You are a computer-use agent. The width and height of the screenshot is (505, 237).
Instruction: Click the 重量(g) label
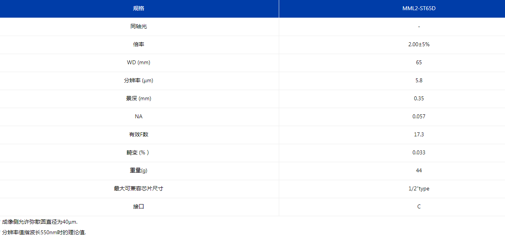139,171
